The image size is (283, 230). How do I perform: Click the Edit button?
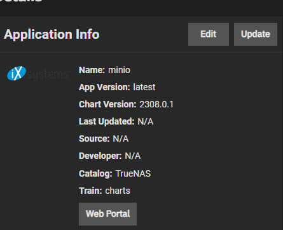[209, 34]
